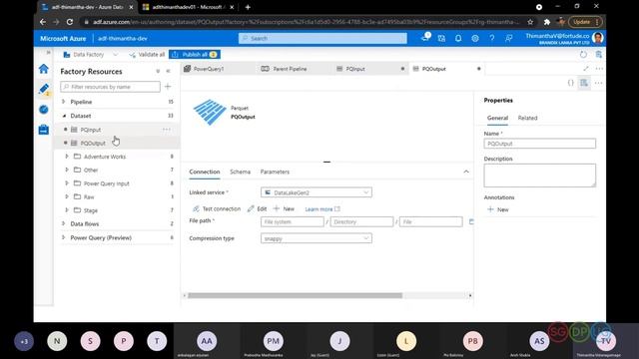Viewport: 639px width, 359px height.
Task: Add a New annotation
Action: (498, 209)
